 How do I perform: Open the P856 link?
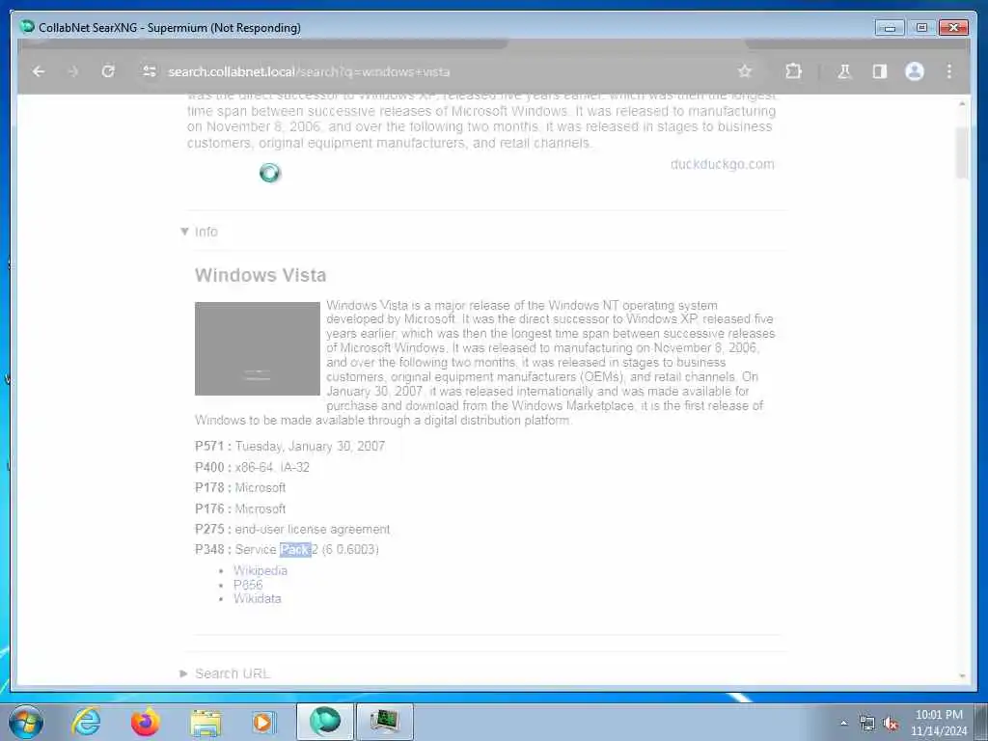tap(248, 585)
